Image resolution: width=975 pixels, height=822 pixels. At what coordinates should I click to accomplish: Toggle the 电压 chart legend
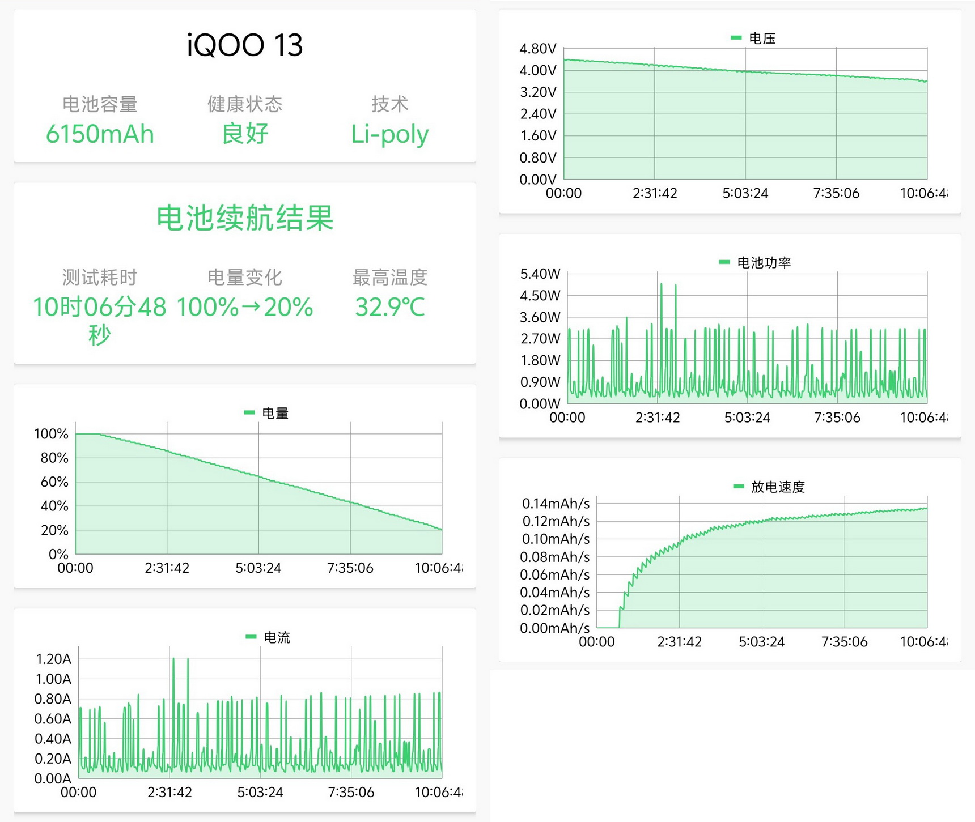coord(753,39)
